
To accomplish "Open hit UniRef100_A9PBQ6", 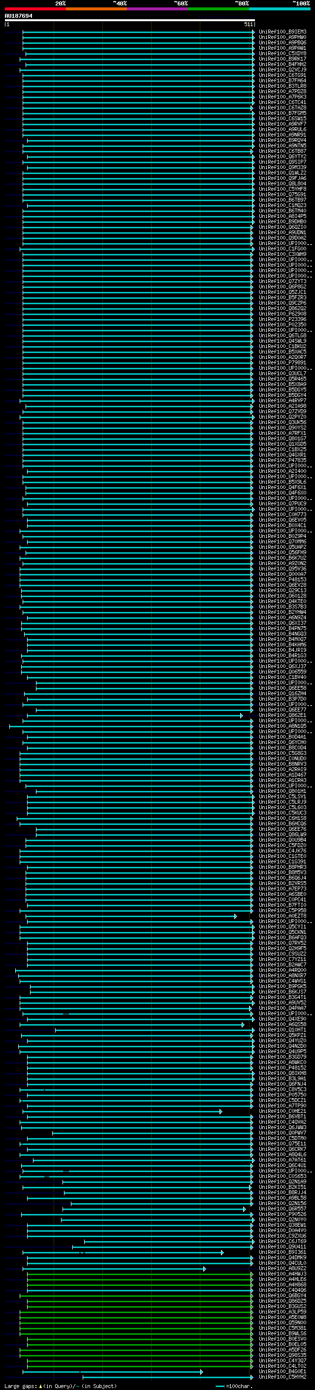I will [282, 42].
